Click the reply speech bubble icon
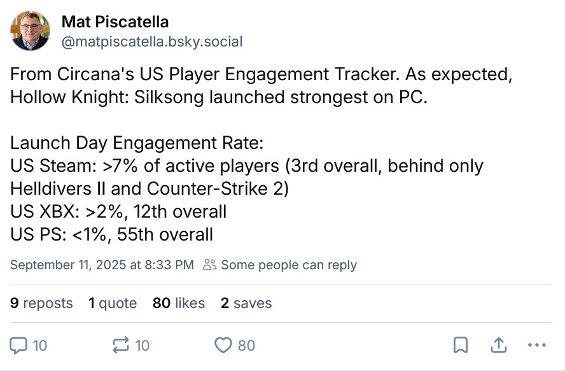The height and width of the screenshot is (371, 565). click(20, 346)
